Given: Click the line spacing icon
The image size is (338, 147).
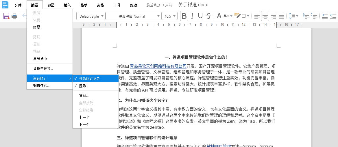Looking at the screenshot, I should tap(291, 16).
